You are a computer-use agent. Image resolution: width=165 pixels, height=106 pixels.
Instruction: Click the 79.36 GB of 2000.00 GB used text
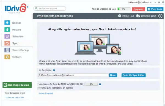point(104,9)
